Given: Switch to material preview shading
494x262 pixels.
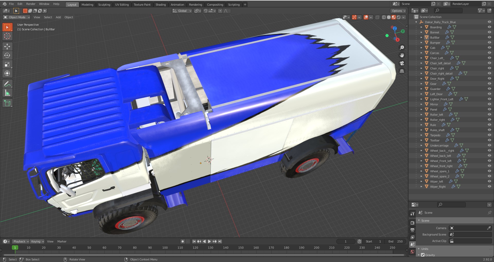Looking at the screenshot, I should pyautogui.click(x=394, y=17).
